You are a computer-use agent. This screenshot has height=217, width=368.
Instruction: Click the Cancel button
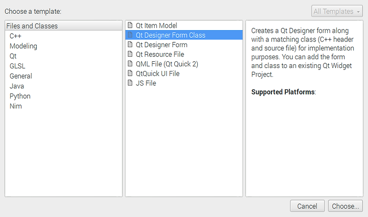[x=308, y=206]
